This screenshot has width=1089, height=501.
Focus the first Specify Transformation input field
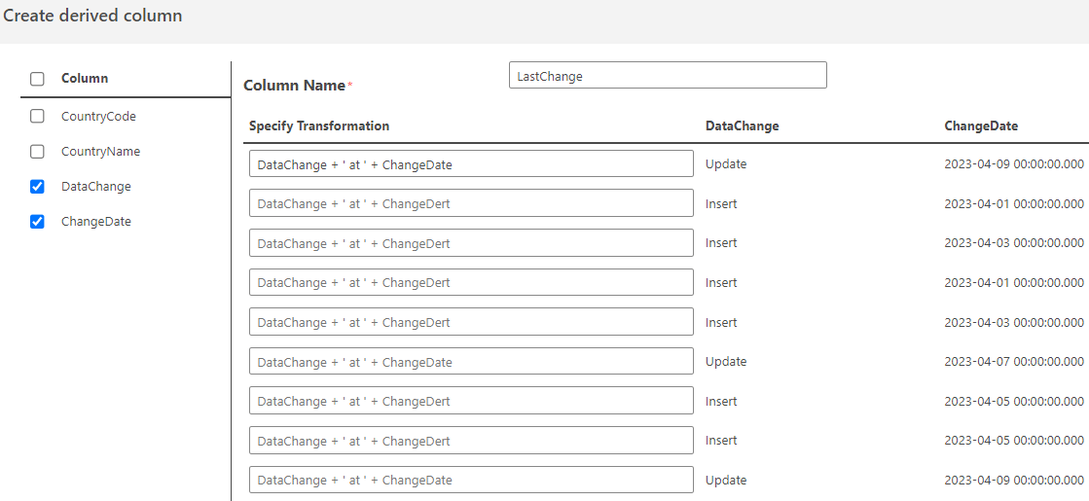pos(471,164)
